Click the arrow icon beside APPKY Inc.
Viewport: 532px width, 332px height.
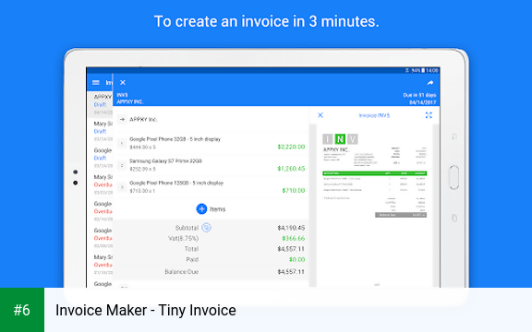point(122,119)
